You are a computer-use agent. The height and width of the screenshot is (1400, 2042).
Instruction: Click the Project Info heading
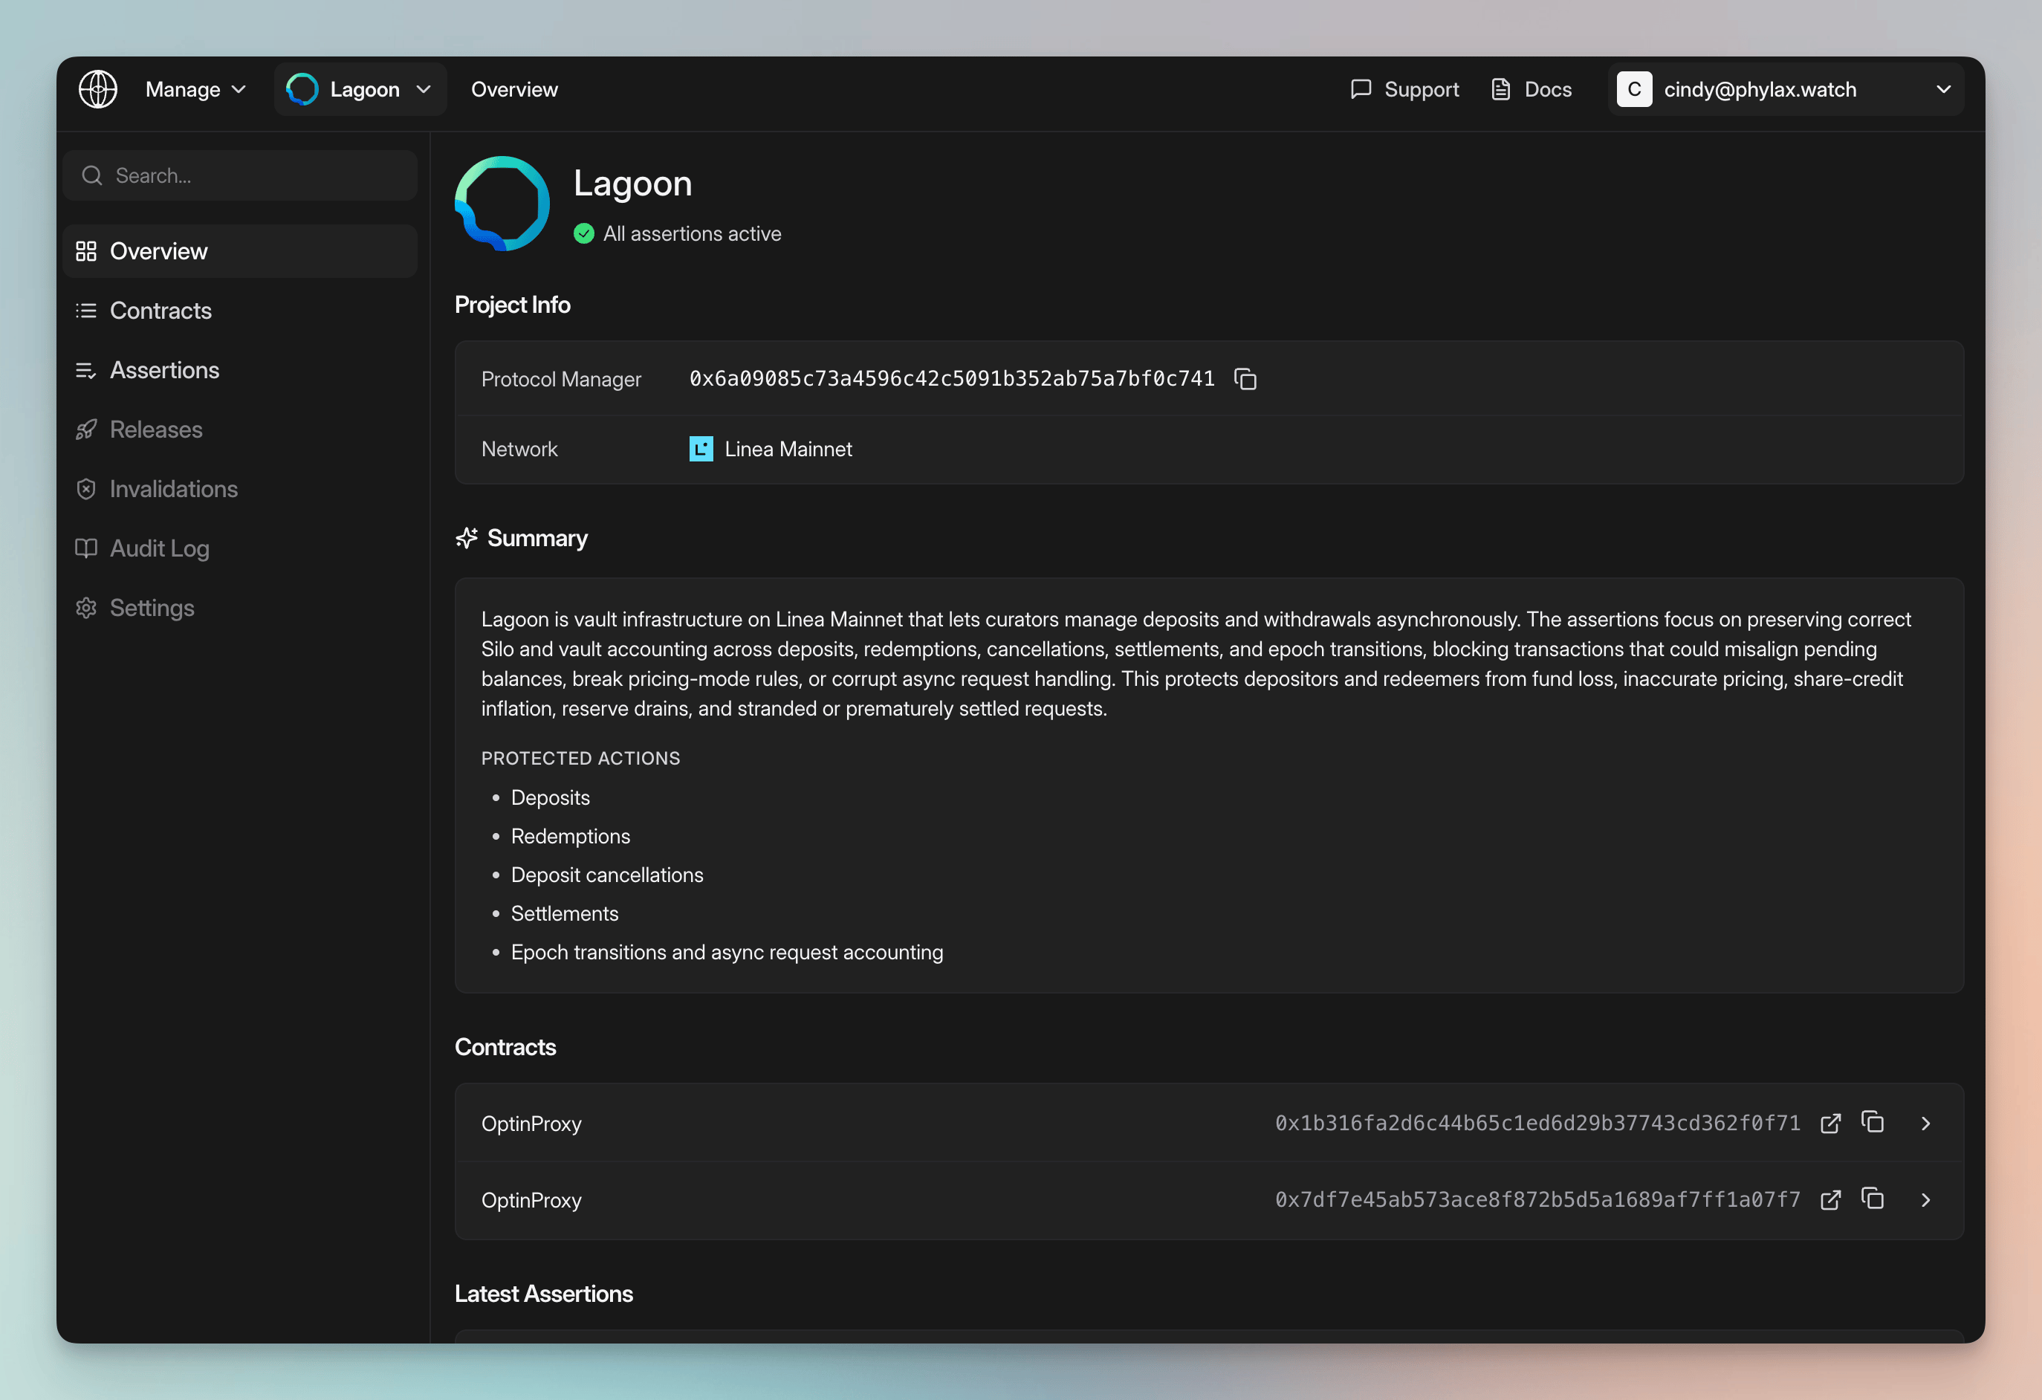512,304
